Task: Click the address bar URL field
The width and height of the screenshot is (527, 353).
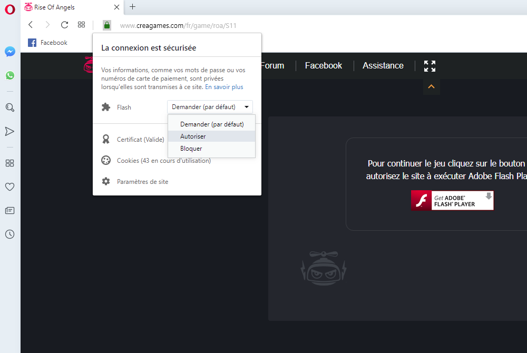Action: (x=263, y=25)
